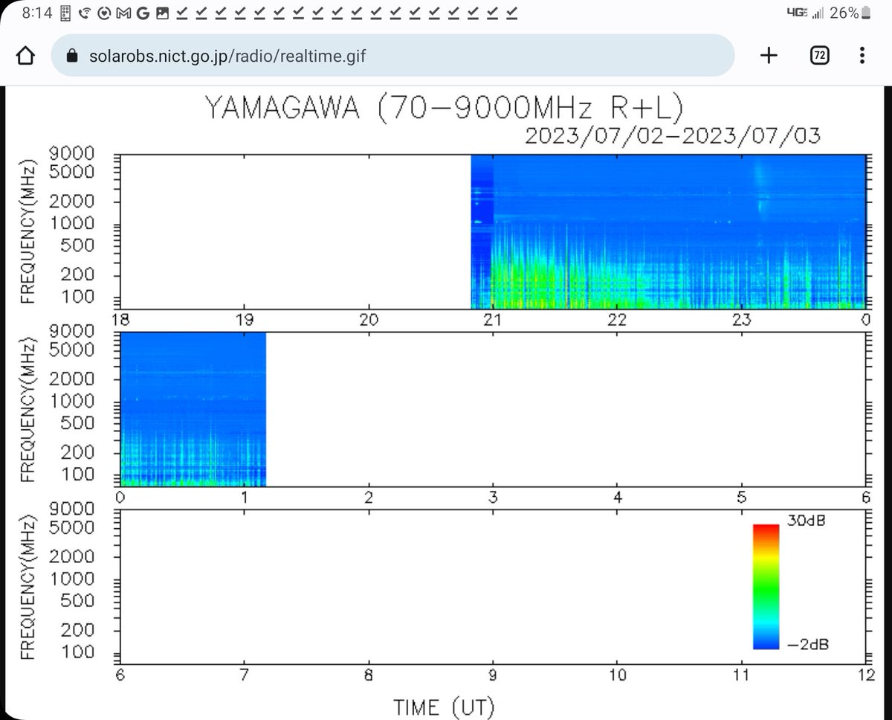Viewport: 892px width, 720px height.
Task: Click FREQUENCY(MHz) label of top panel
Action: pos(28,231)
